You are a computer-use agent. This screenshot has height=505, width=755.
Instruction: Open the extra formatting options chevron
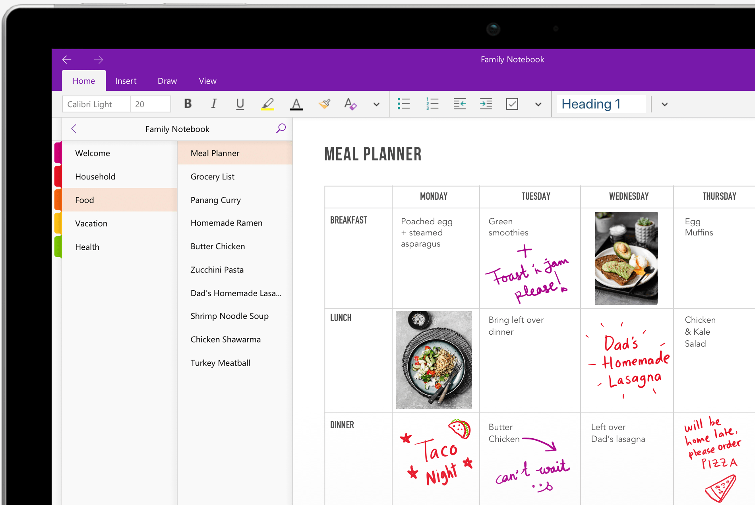[x=376, y=104]
